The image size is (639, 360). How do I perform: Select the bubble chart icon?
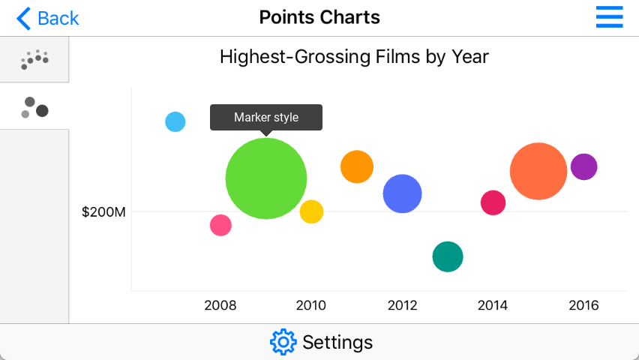point(34,107)
